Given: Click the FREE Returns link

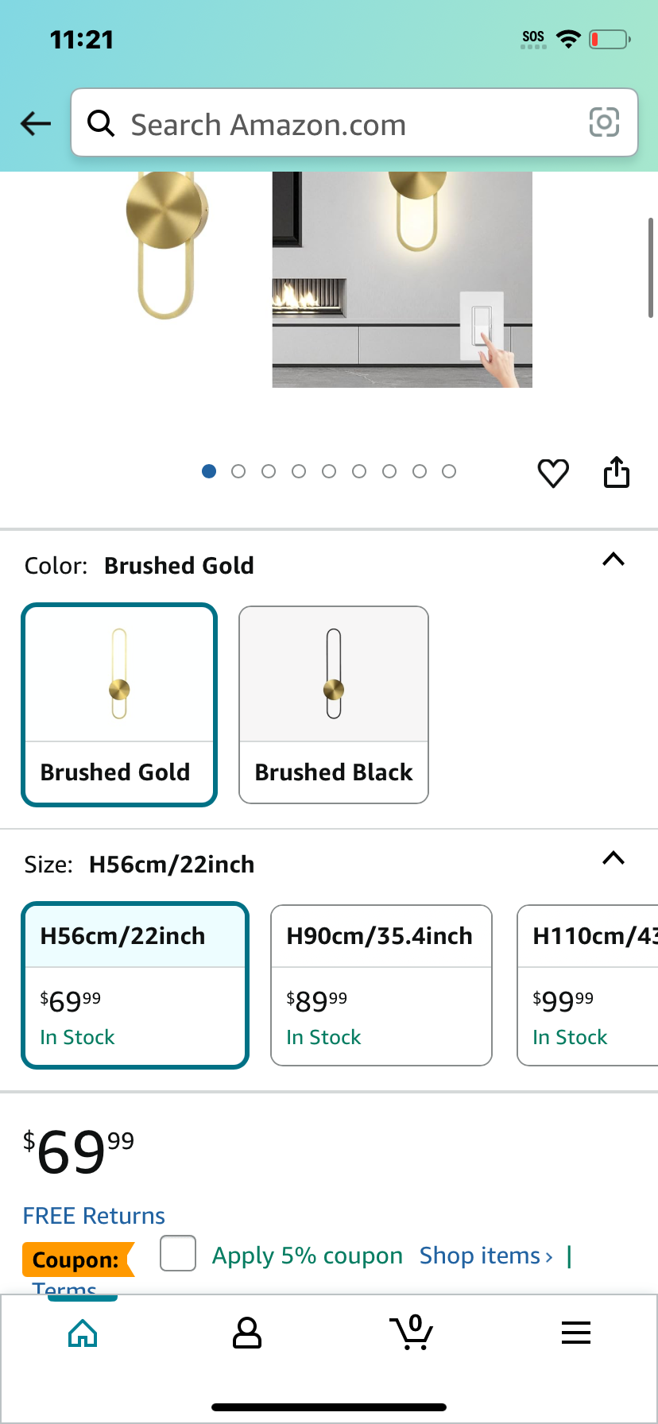Looking at the screenshot, I should click(94, 1216).
